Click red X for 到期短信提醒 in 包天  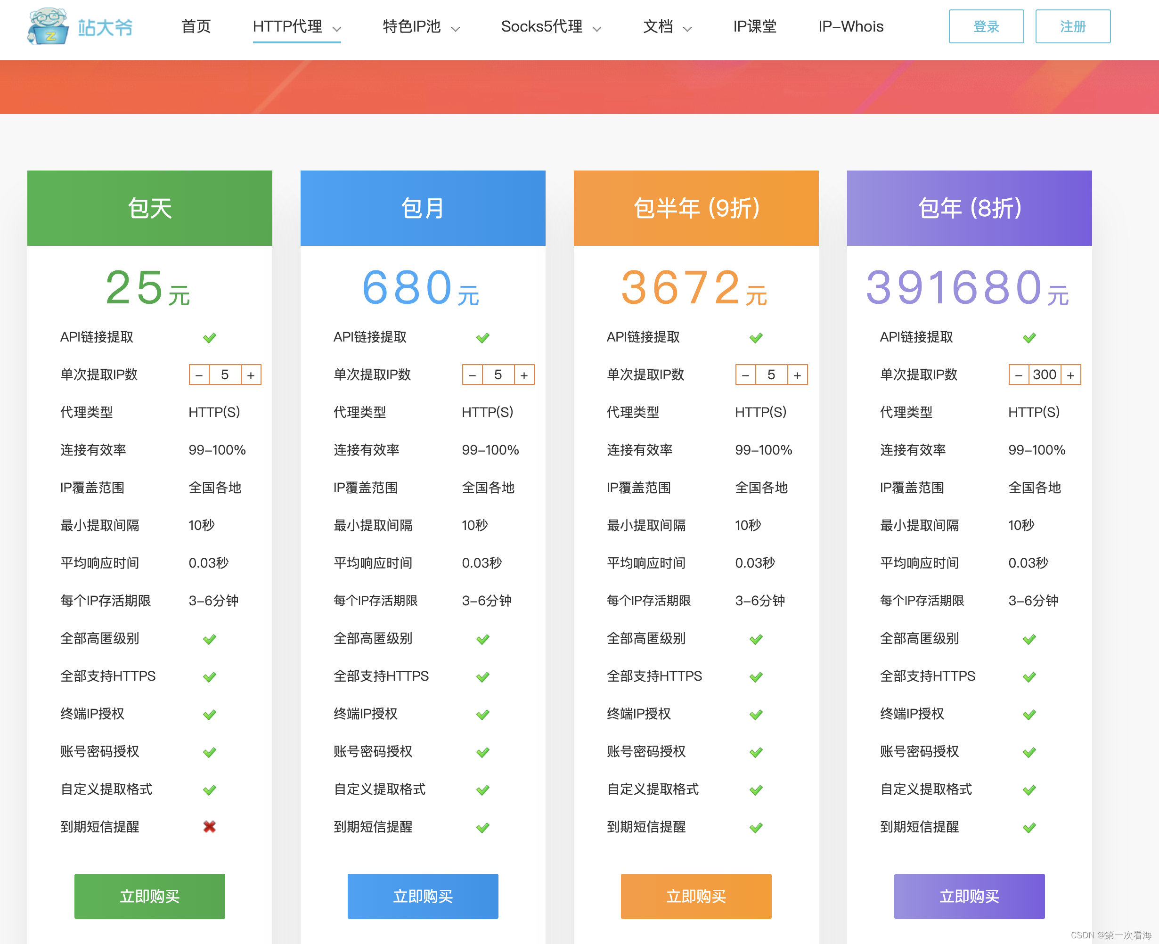(x=209, y=827)
